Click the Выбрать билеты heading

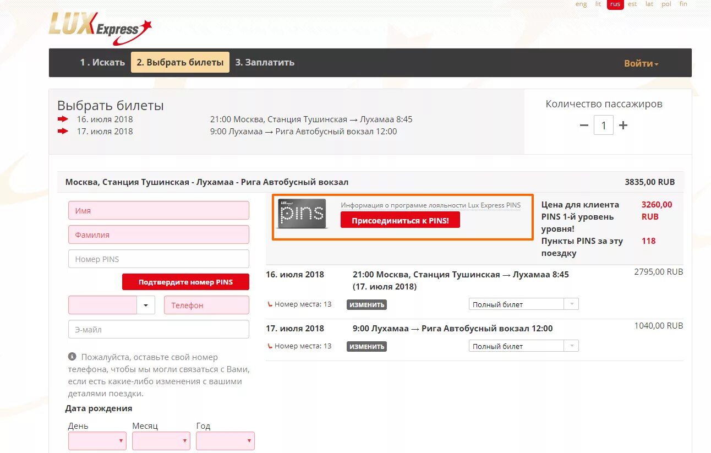click(111, 105)
